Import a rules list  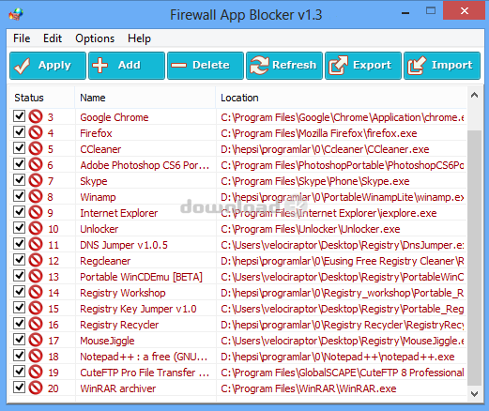point(442,66)
